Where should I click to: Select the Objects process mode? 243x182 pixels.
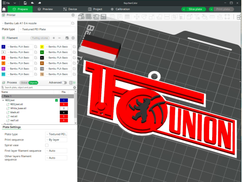pos(33,82)
